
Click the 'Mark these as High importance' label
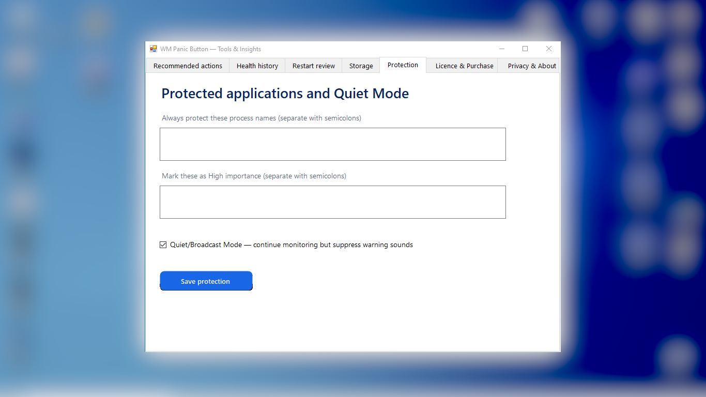pyautogui.click(x=254, y=176)
